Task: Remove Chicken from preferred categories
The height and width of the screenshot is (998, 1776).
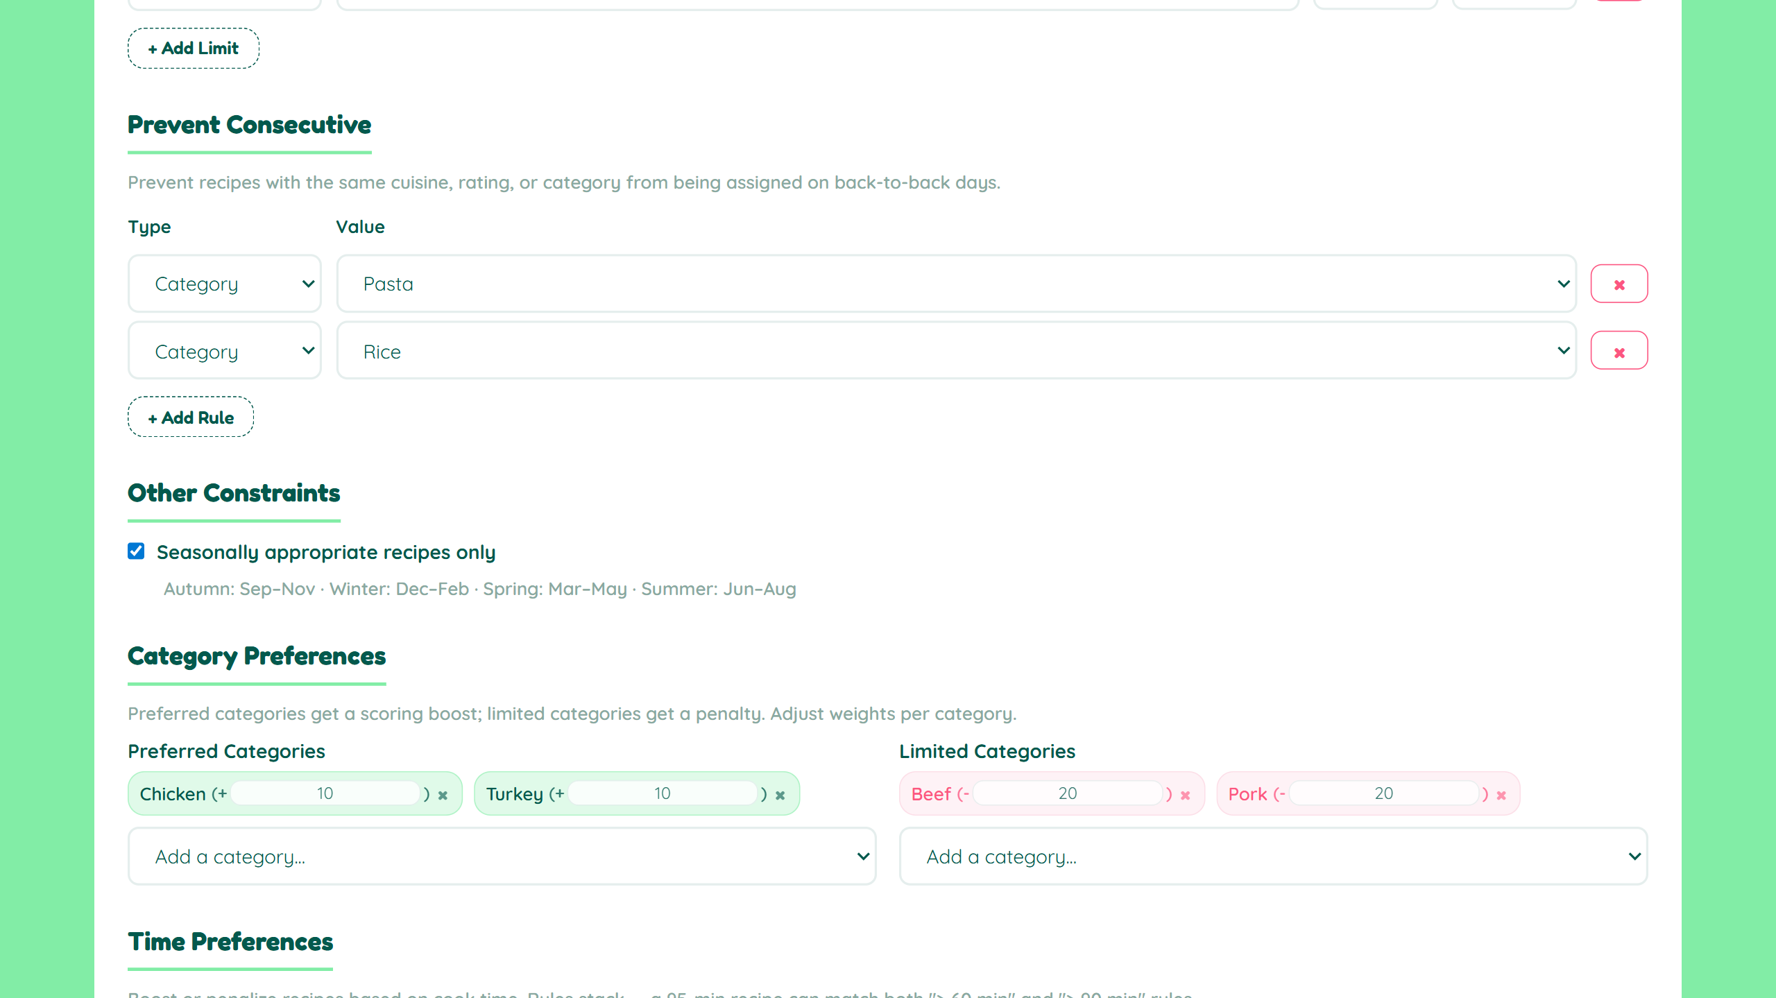Action: (443, 796)
